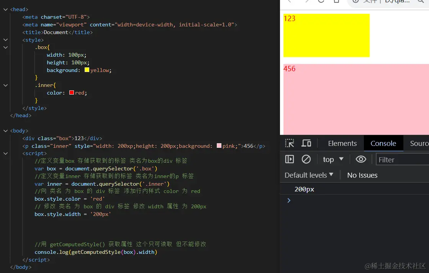The height and width of the screenshot is (273, 429).
Task: Click the box.style.width code line
Action: coord(73,214)
